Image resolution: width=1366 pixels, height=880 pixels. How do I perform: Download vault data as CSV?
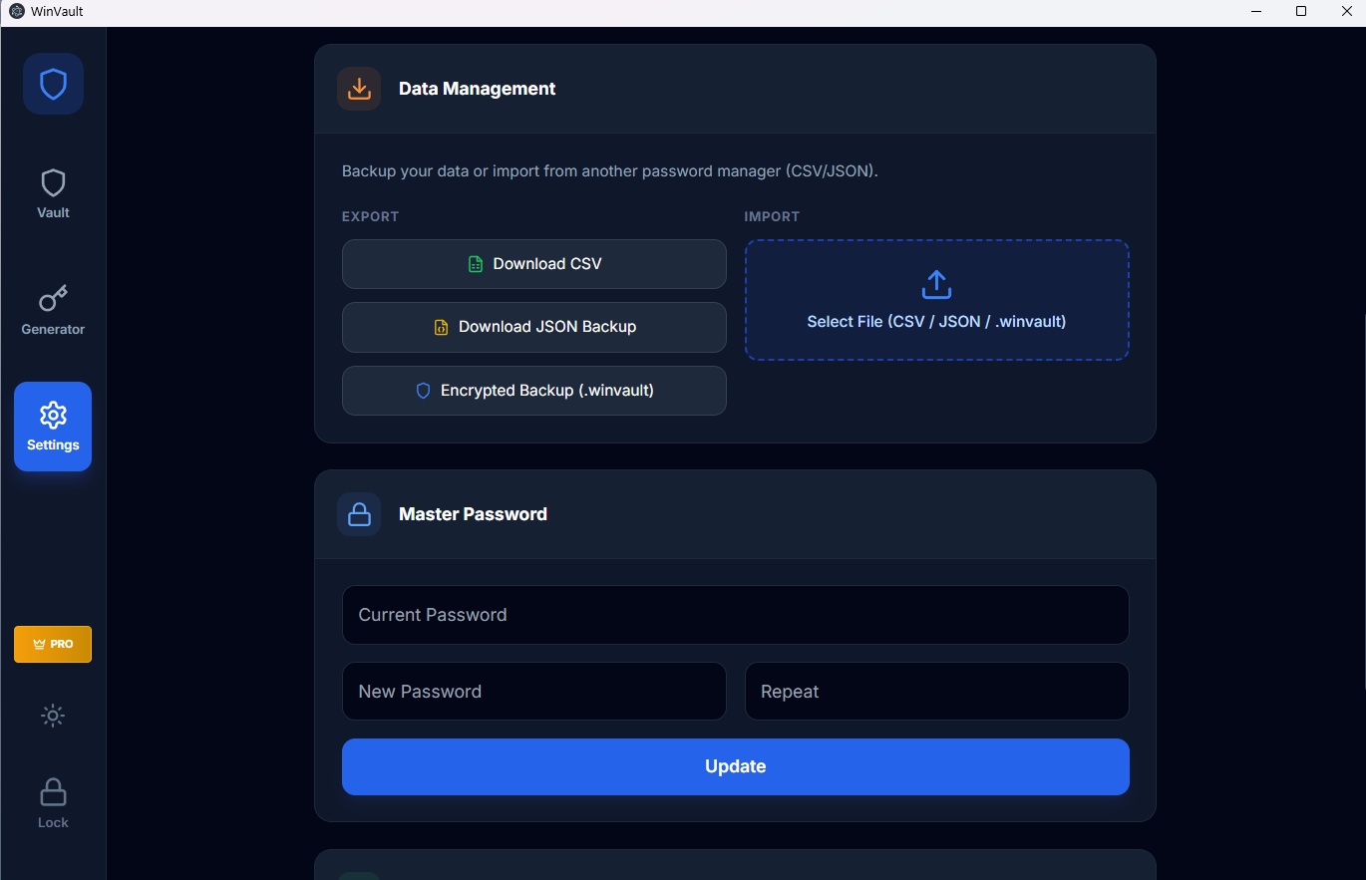click(x=534, y=264)
